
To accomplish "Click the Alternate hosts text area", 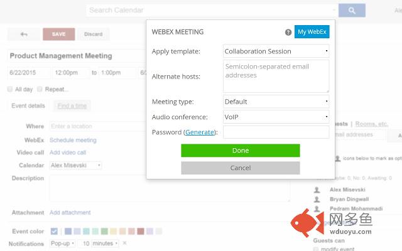I will pos(276,77).
